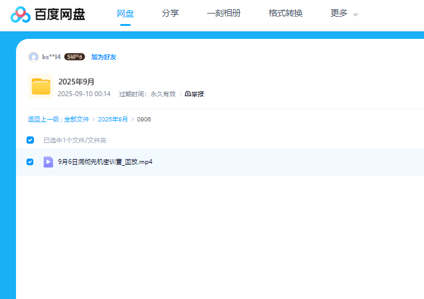Uncheck the 9月6日 mp4 file checkbox
424x299 pixels.
30,162
